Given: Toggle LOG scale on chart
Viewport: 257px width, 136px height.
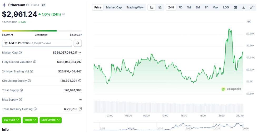Looking at the screenshot, I should [x=226, y=7].
